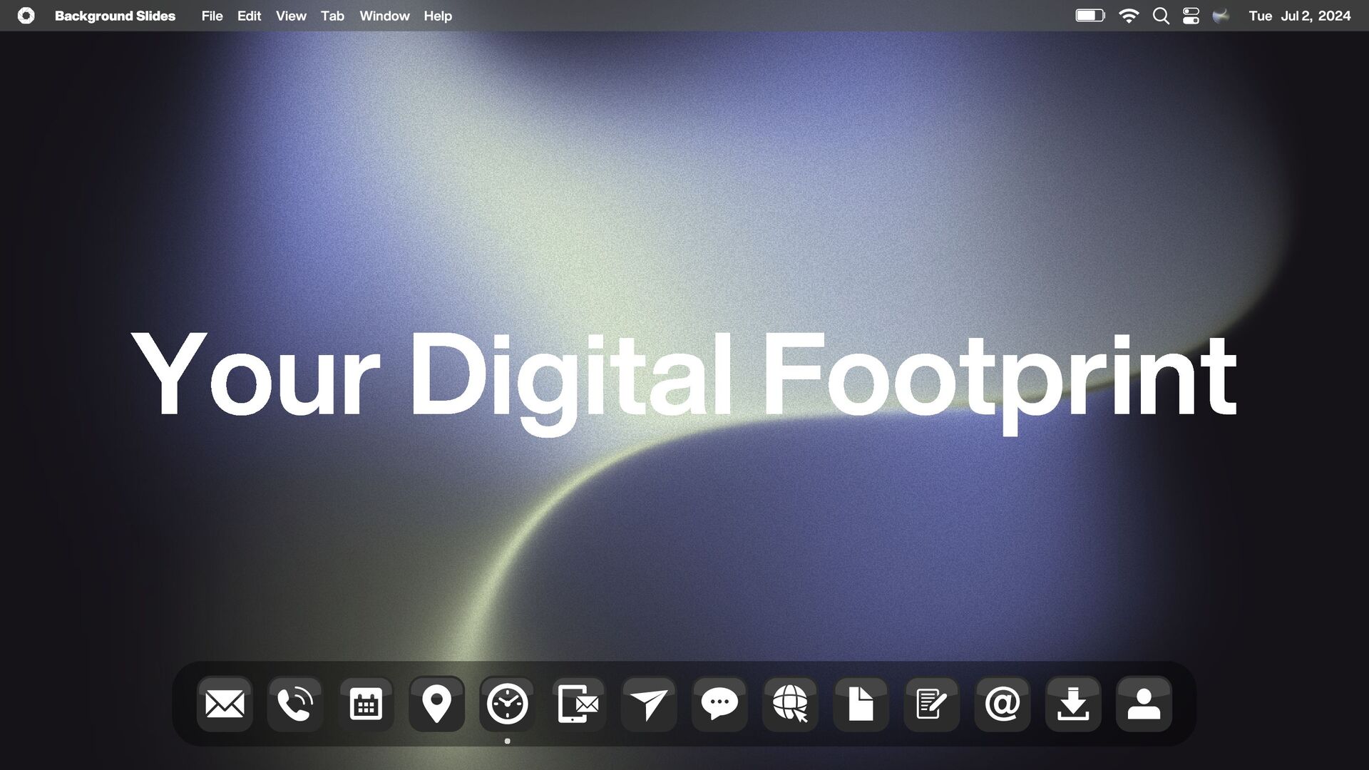Open the envelope mail dock icon
The image size is (1369, 770).
coord(225,704)
